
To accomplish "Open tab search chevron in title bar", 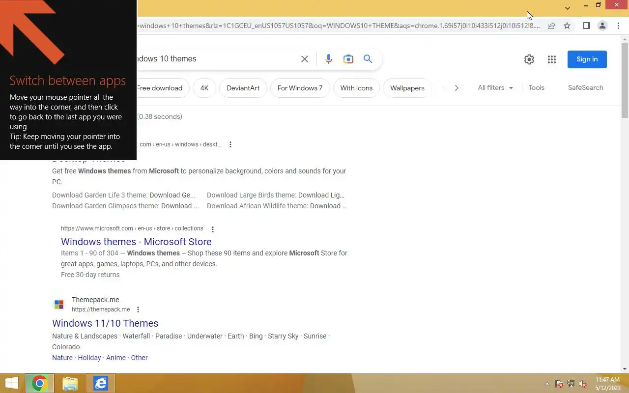I will [x=568, y=8].
